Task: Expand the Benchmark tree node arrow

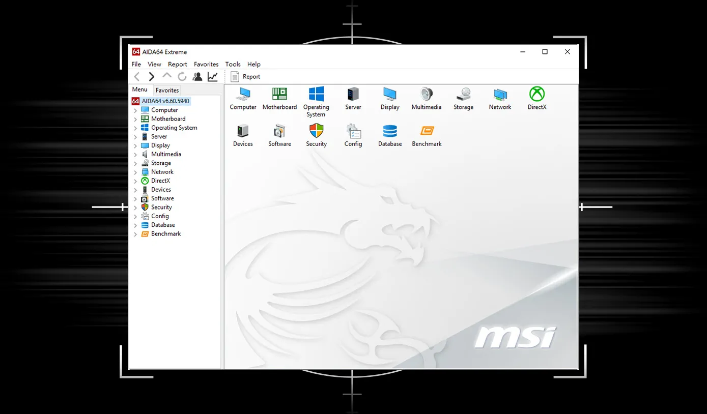Action: [x=135, y=234]
